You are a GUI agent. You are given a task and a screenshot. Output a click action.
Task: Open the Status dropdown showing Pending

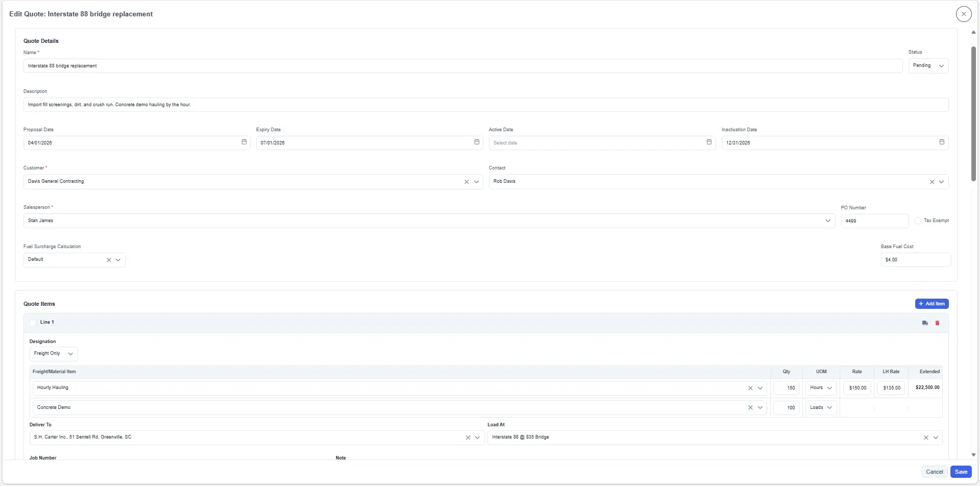click(x=928, y=66)
